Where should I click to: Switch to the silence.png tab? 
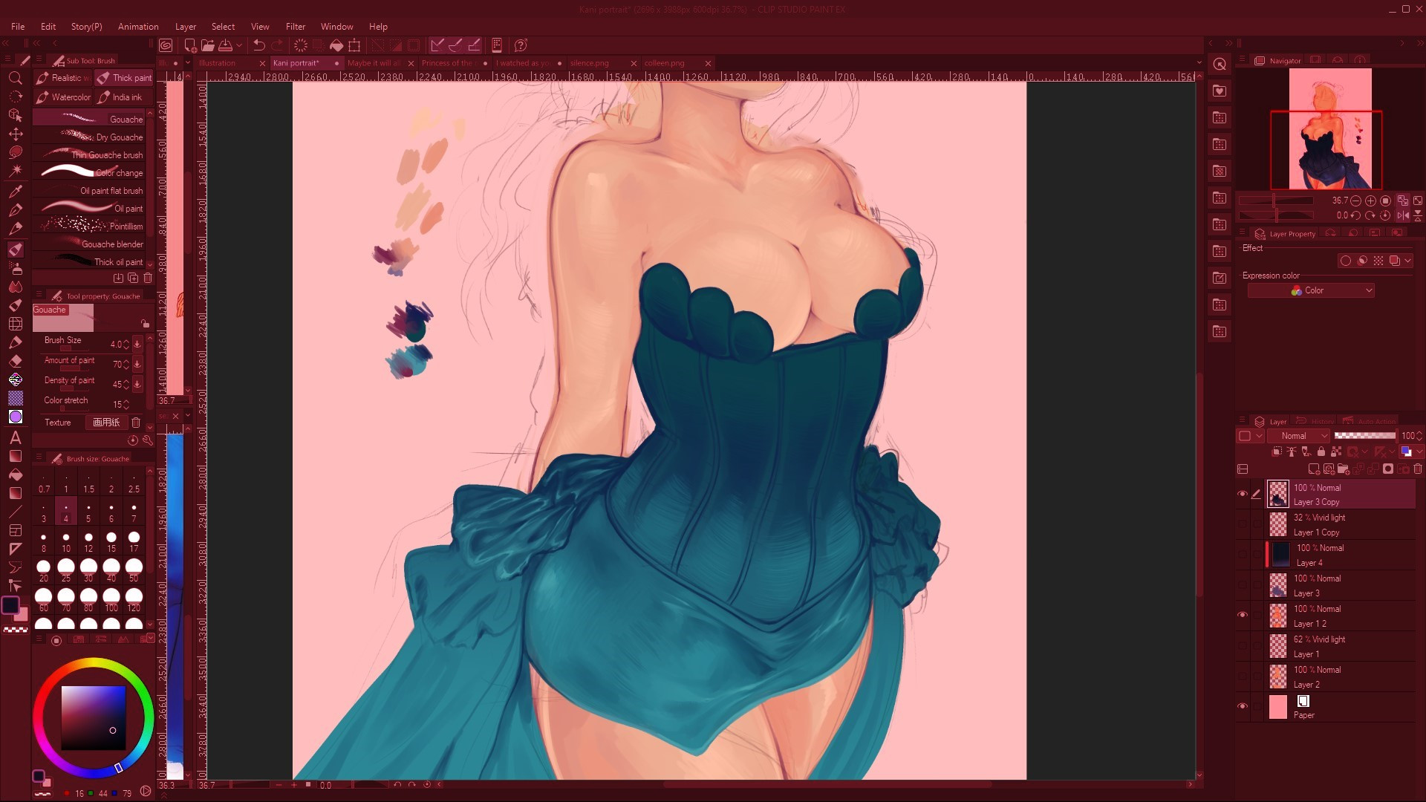(590, 63)
